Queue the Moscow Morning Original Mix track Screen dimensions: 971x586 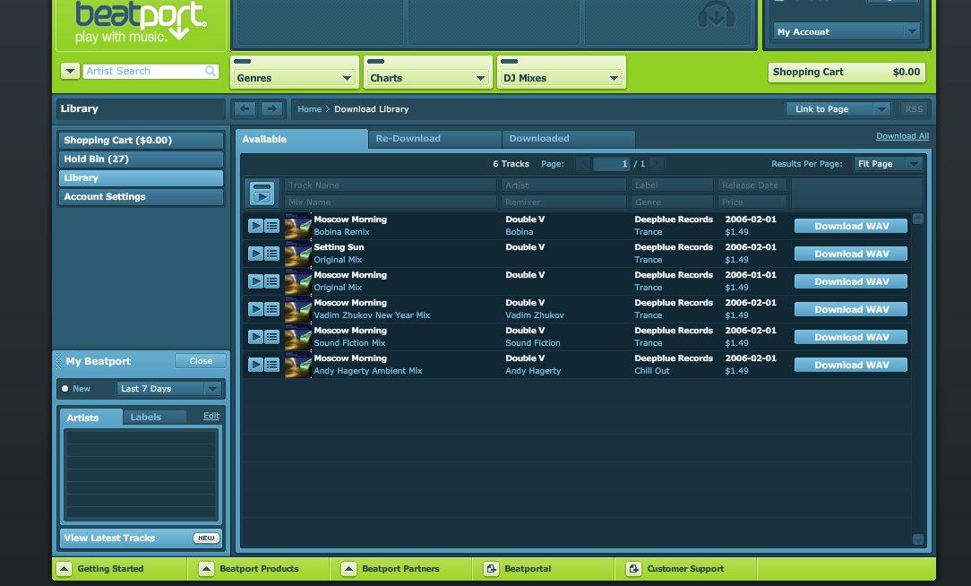[x=271, y=281]
